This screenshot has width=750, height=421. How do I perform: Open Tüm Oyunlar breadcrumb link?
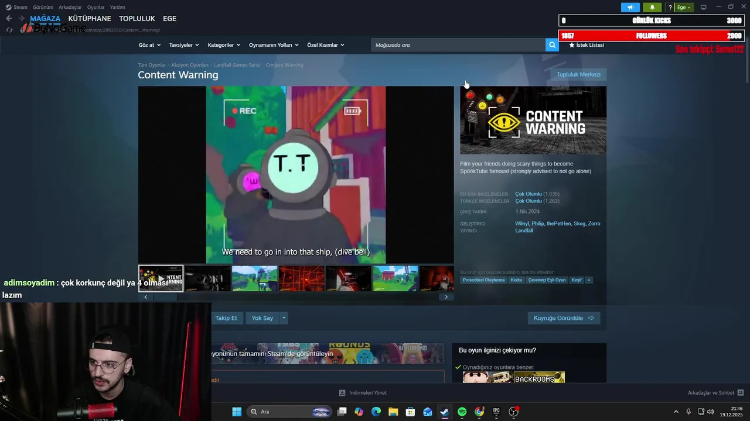click(x=152, y=65)
